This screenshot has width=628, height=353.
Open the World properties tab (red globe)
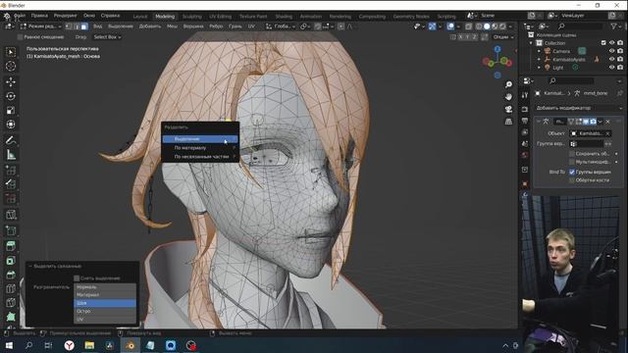pos(525,155)
